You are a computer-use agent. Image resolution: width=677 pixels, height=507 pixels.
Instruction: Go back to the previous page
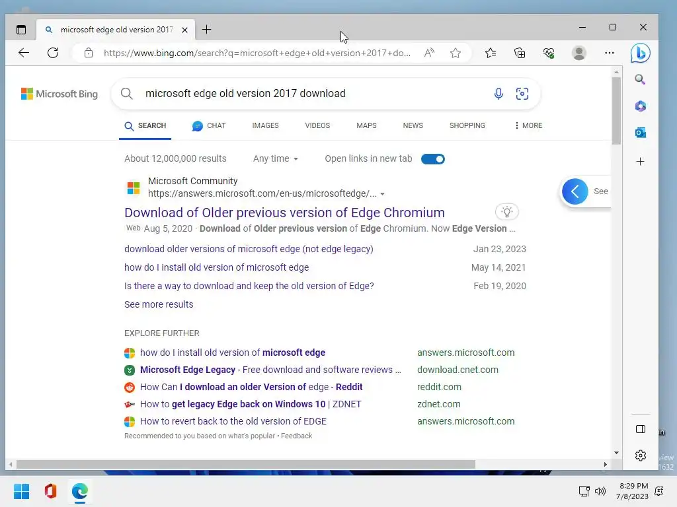[24, 53]
